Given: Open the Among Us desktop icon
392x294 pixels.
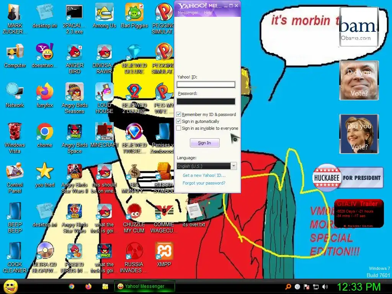Looking at the screenshot, I should (x=104, y=16).
